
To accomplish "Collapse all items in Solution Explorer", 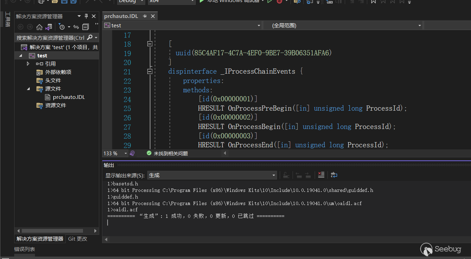I will click(85, 27).
